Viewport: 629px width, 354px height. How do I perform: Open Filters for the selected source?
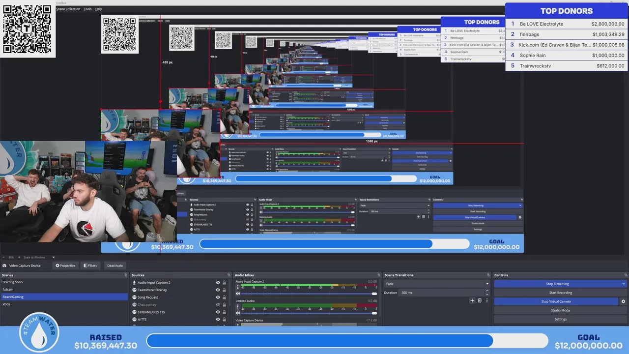coord(90,265)
